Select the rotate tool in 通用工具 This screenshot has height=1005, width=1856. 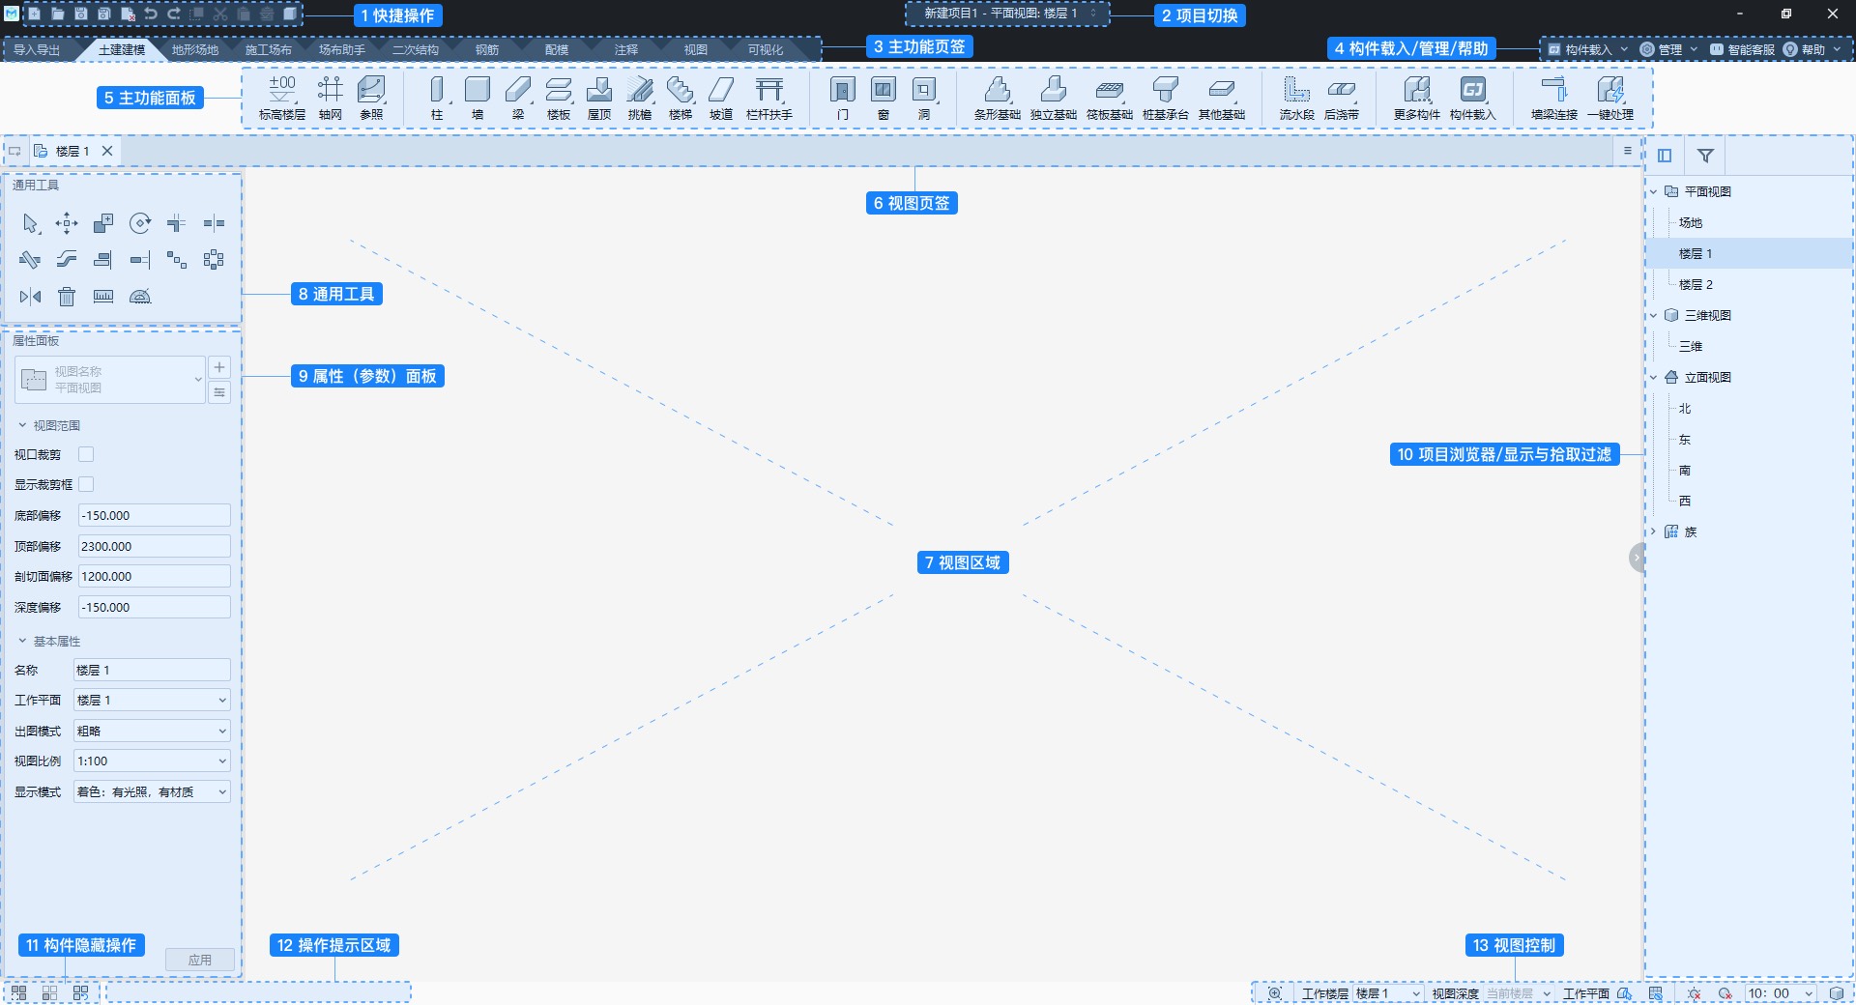tap(140, 223)
